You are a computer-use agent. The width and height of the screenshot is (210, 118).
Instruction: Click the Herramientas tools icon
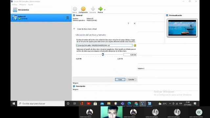15,10
